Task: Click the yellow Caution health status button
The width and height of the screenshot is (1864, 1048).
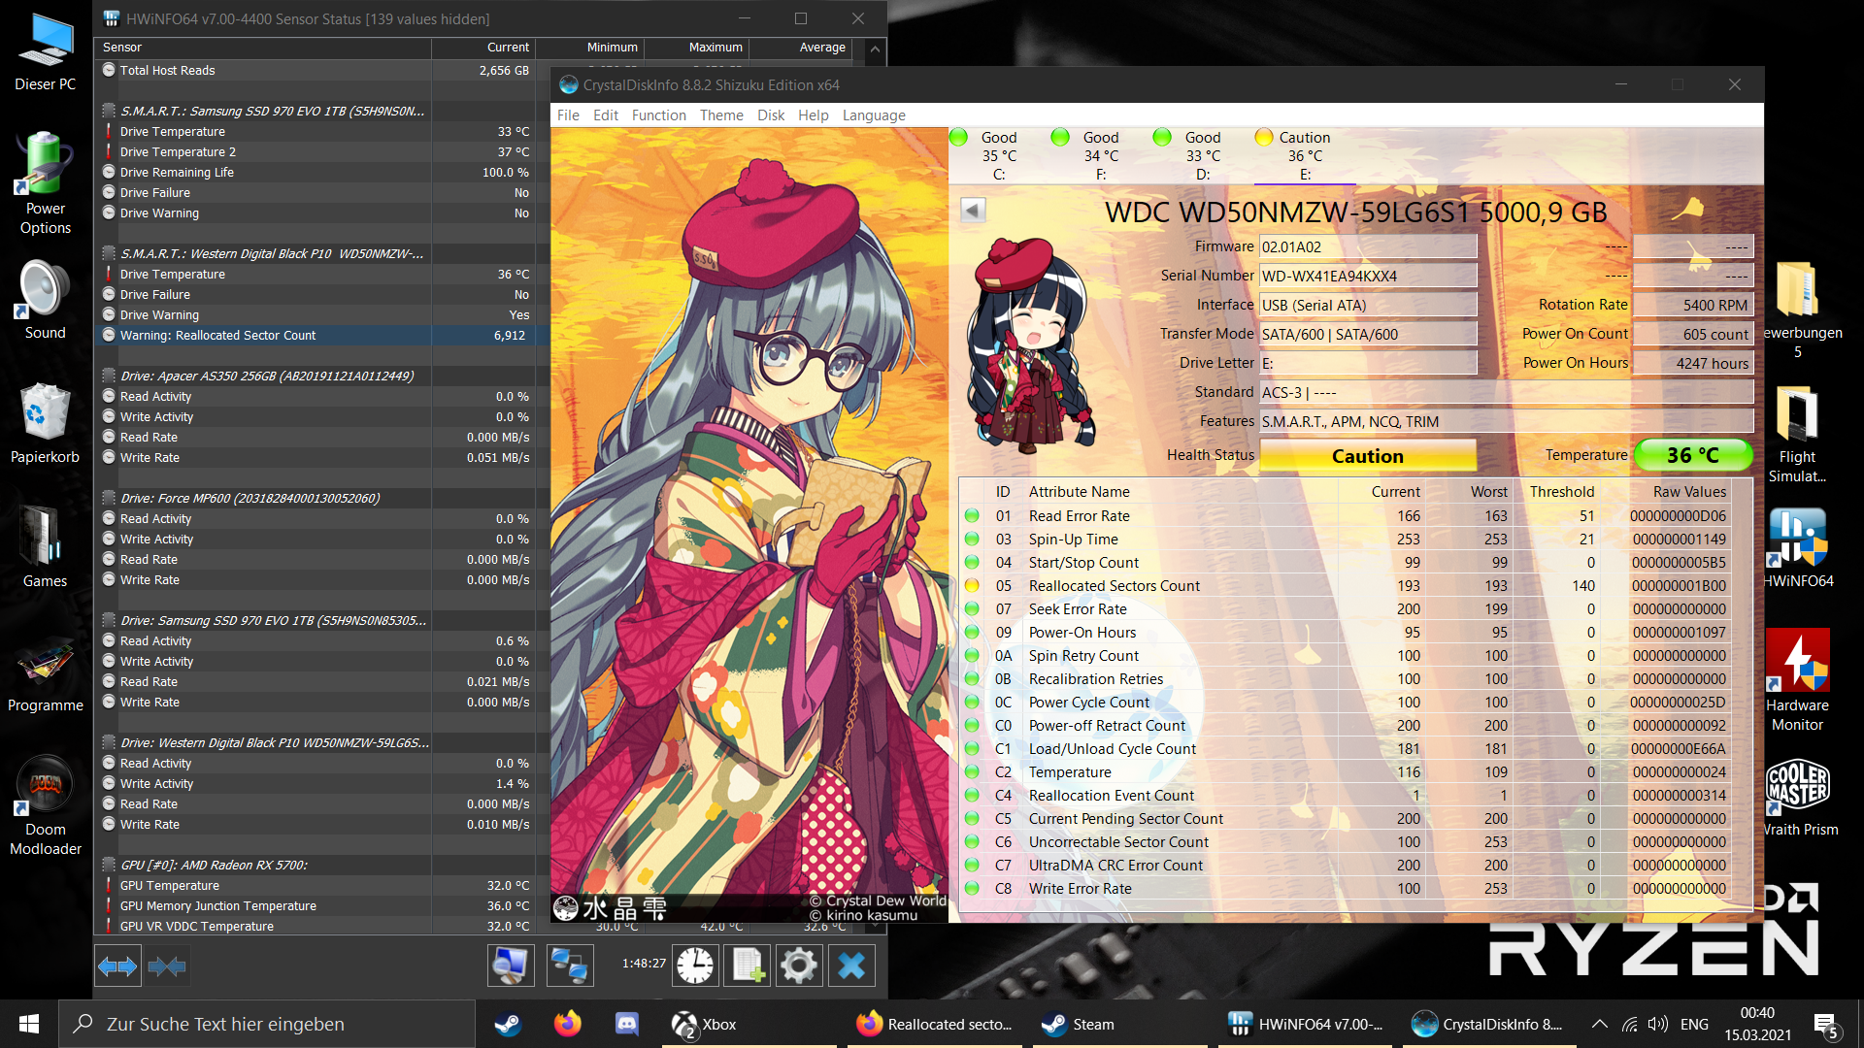Action: pos(1367,456)
